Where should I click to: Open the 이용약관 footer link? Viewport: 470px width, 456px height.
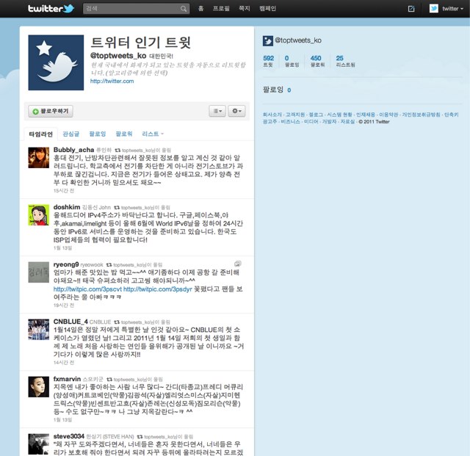point(388,115)
